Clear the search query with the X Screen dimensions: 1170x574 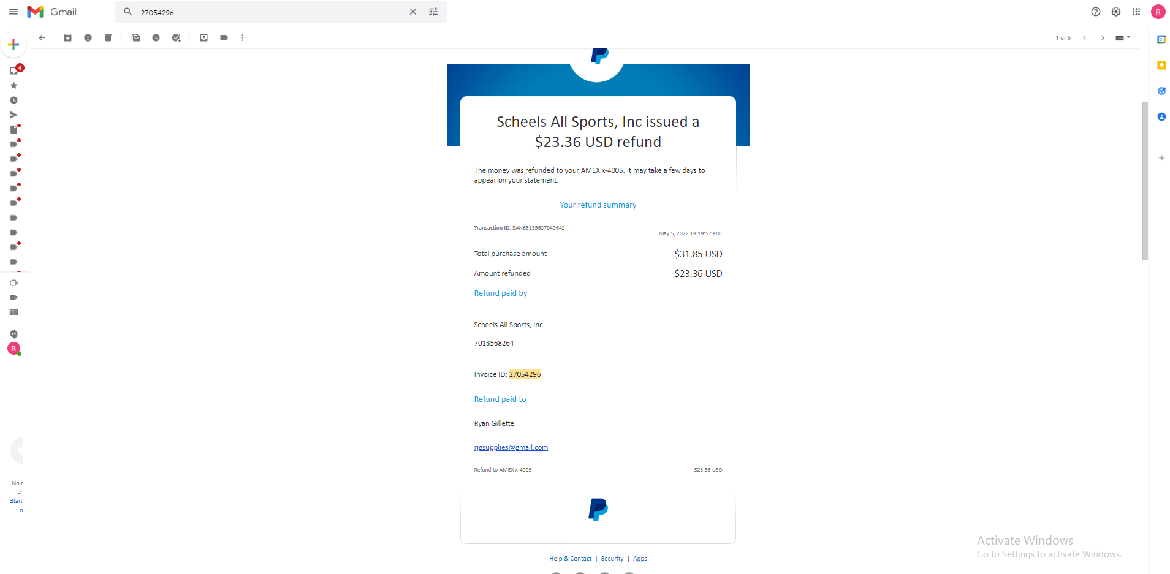tap(413, 12)
